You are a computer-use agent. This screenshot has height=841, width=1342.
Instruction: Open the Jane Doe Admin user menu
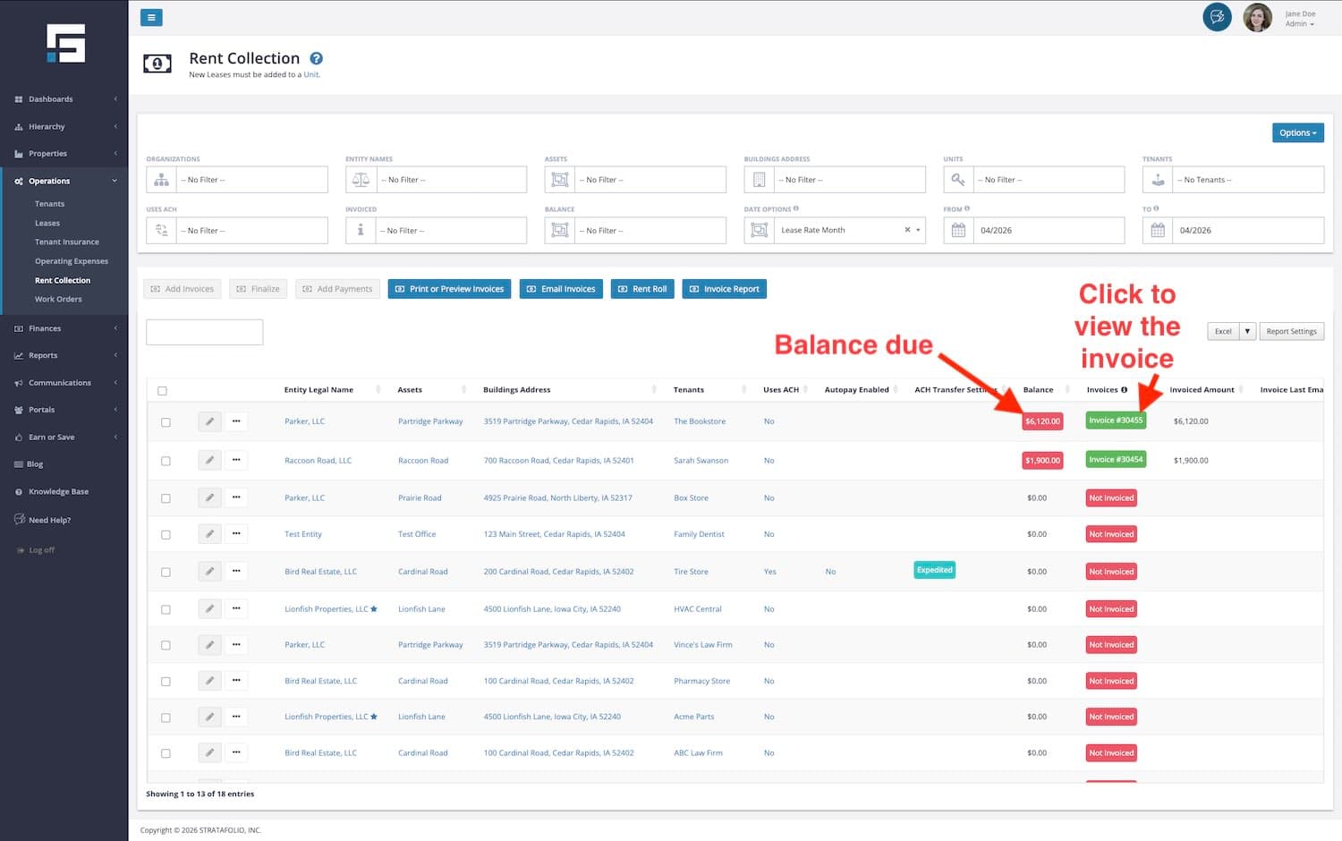[1299, 19]
